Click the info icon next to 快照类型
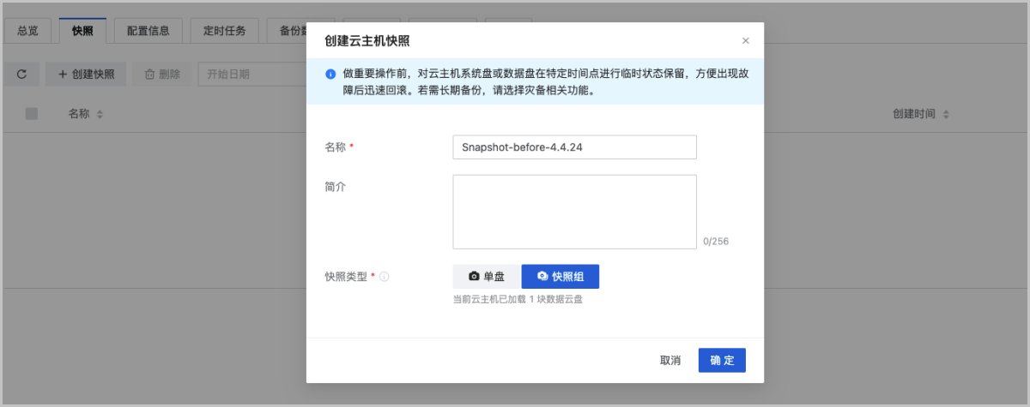This screenshot has width=1030, height=407. [x=385, y=277]
